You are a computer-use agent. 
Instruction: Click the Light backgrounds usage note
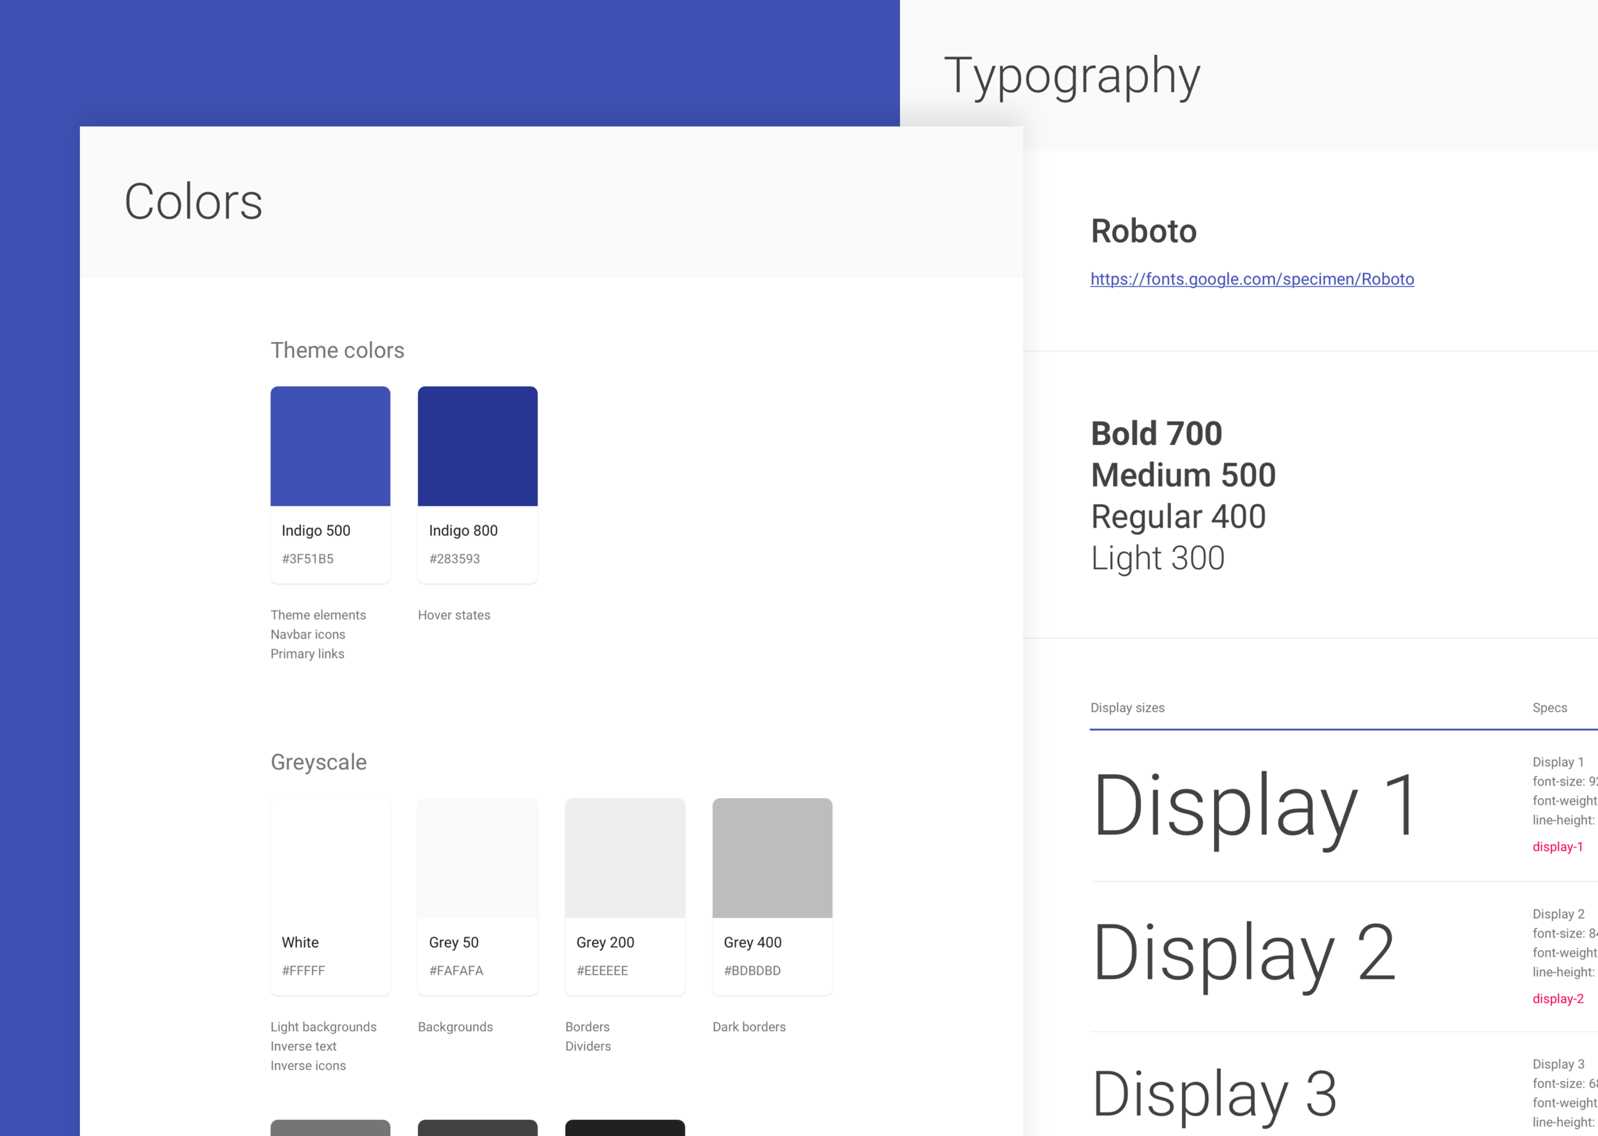click(323, 1027)
